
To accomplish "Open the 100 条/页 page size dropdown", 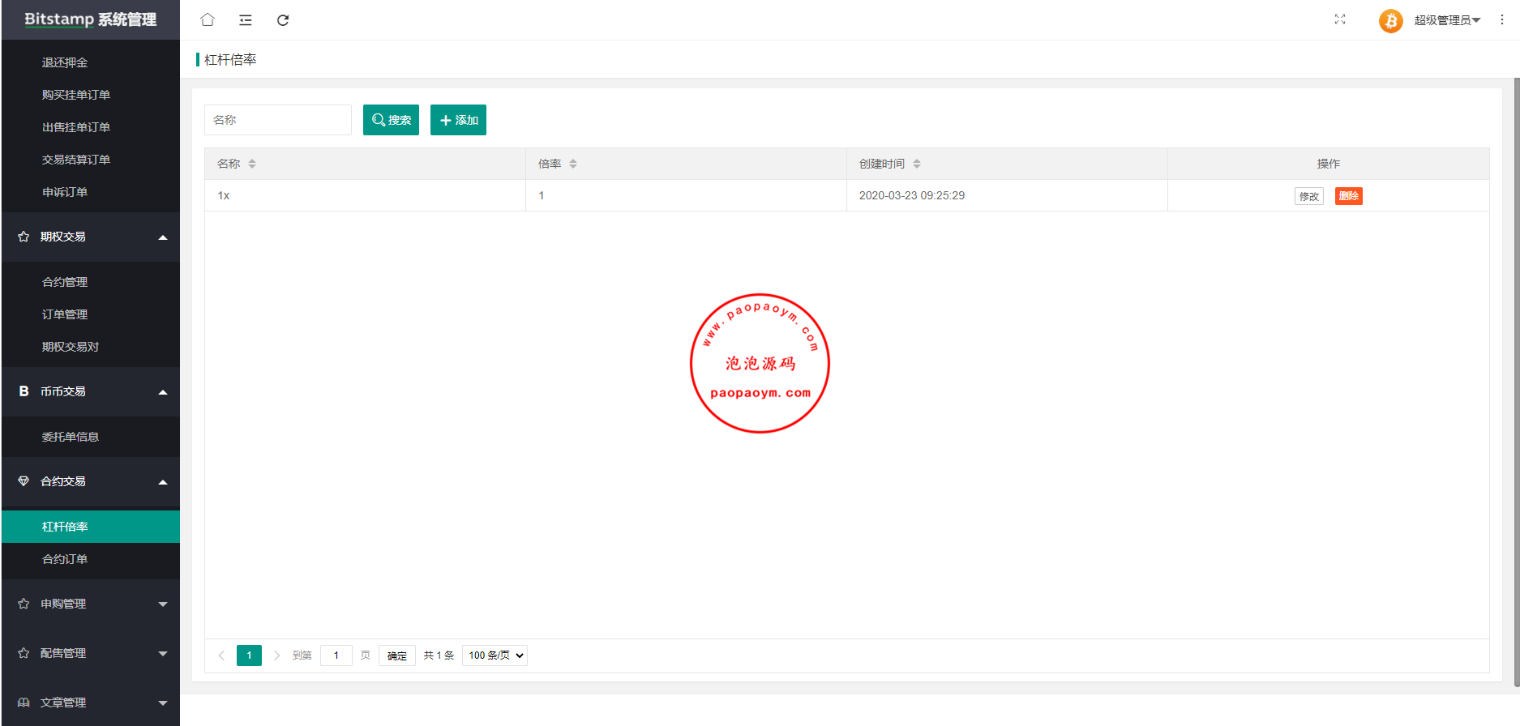I will point(495,656).
